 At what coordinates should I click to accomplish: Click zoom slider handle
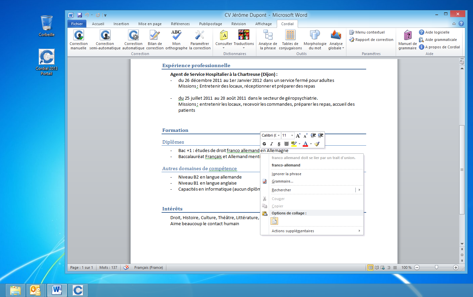coord(436,267)
